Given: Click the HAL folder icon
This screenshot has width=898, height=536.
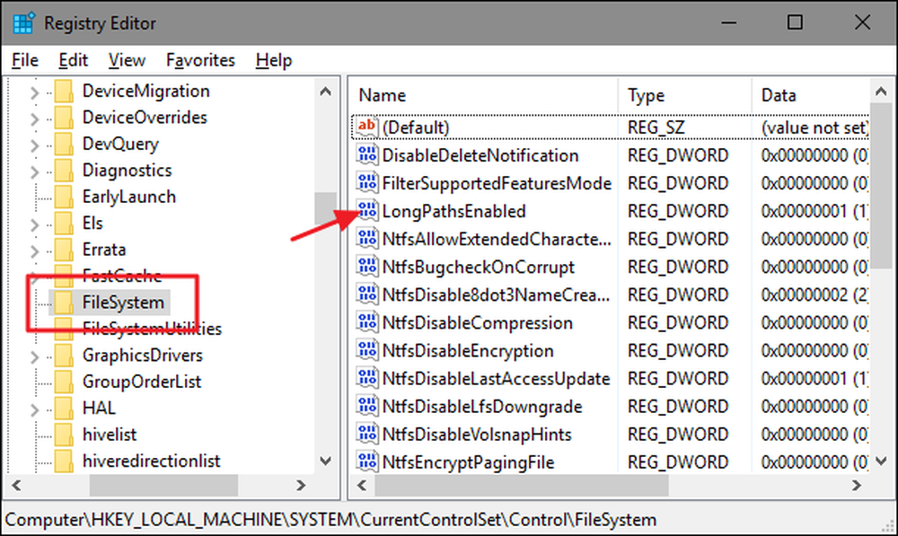Looking at the screenshot, I should [64, 408].
